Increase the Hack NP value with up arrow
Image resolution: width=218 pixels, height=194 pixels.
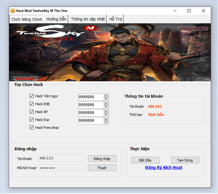(106, 111)
